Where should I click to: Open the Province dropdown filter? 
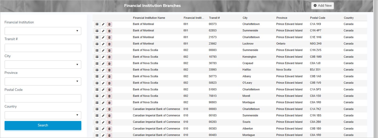pos(43,81)
